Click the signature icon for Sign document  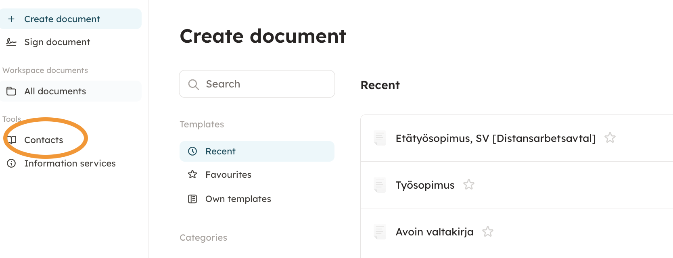(11, 42)
